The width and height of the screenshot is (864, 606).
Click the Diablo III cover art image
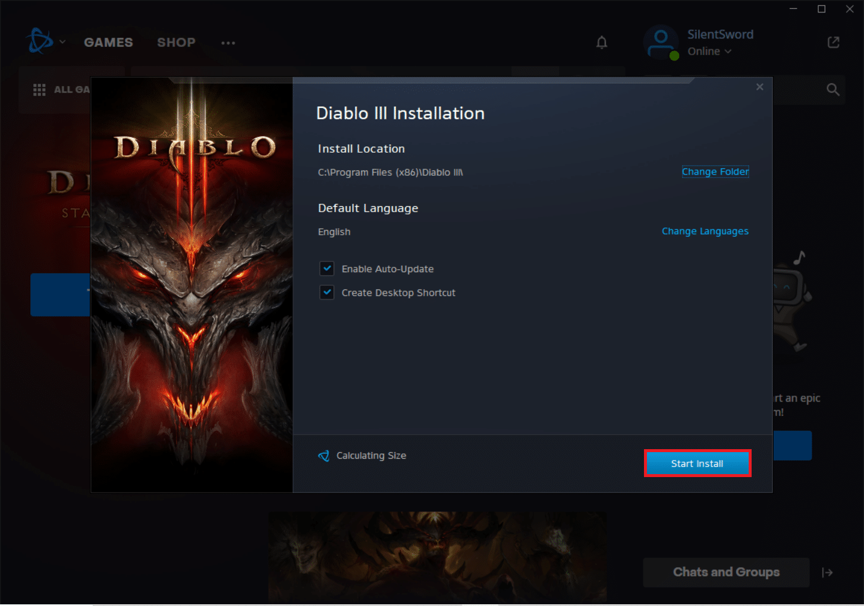pyautogui.click(x=191, y=285)
